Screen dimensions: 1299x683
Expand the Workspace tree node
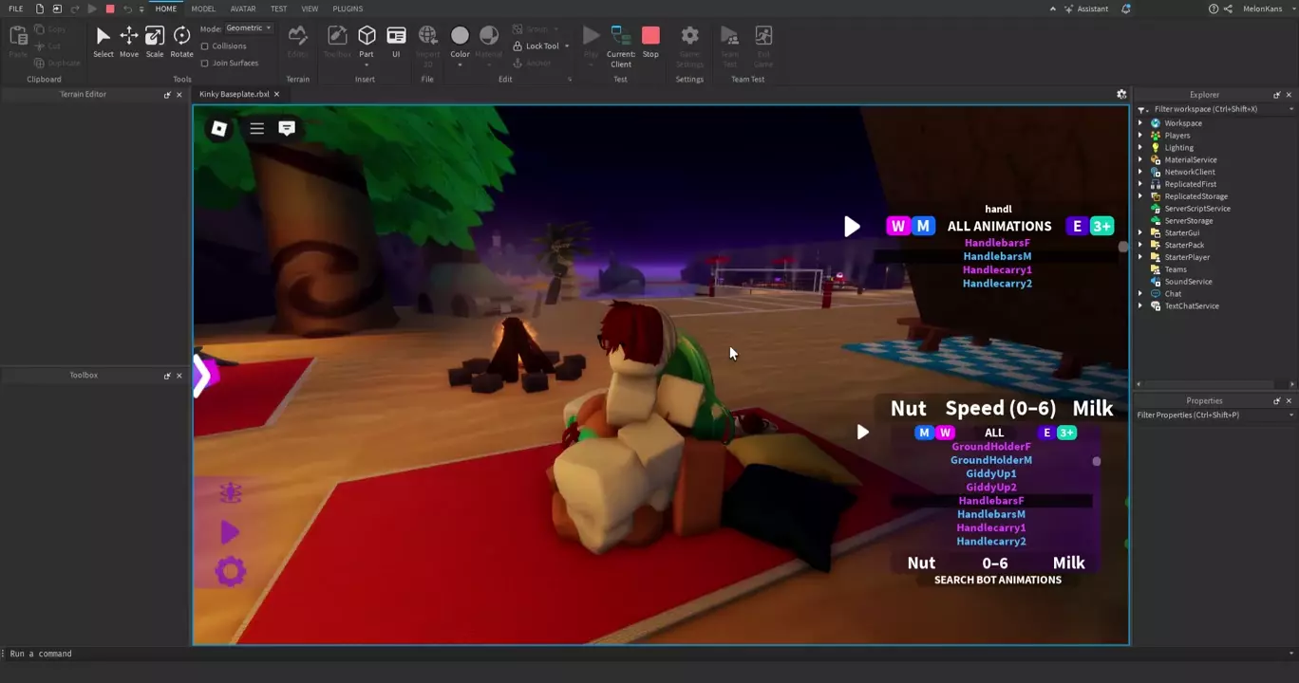(1141, 123)
